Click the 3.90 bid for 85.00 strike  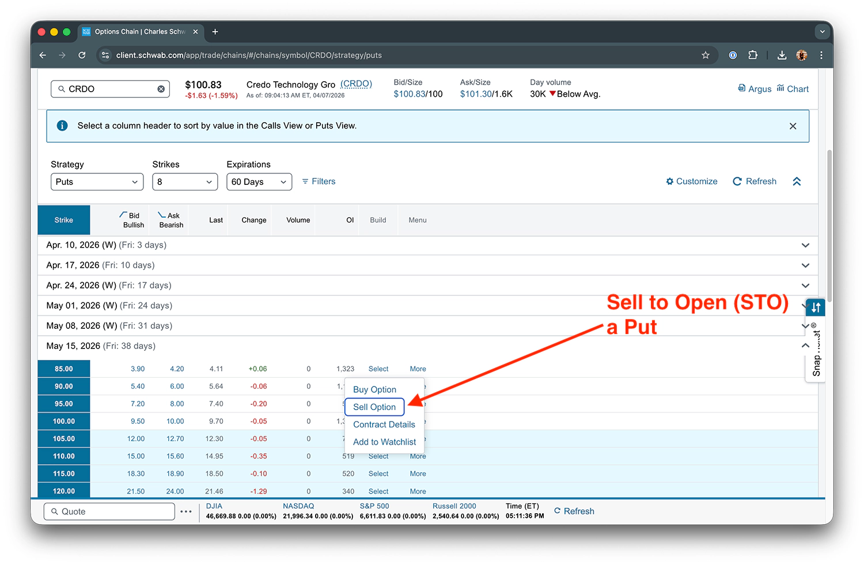(x=138, y=369)
